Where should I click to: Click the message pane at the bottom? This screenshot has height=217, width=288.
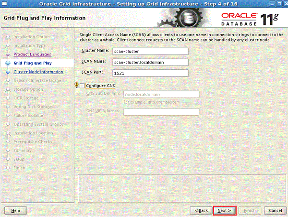(x=182, y=188)
